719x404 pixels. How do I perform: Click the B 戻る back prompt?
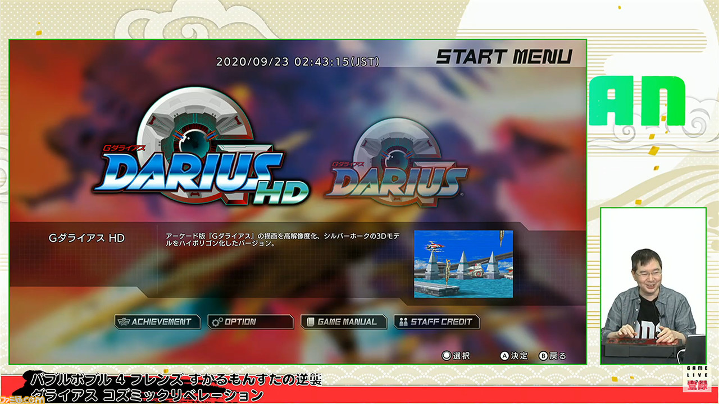(553, 356)
